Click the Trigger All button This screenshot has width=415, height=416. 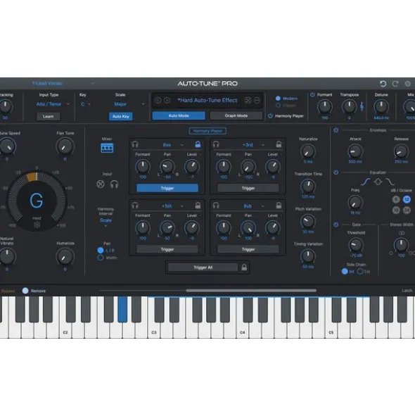(203, 267)
